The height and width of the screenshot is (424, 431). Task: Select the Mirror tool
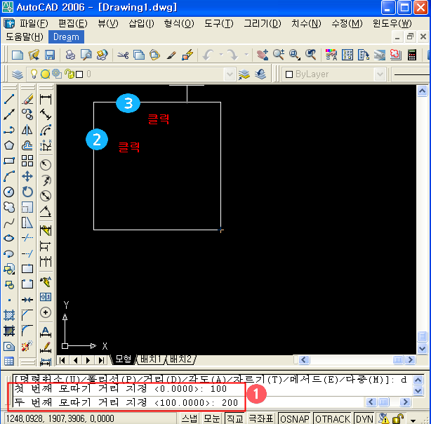(x=27, y=130)
